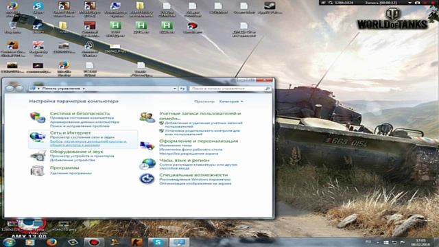Open 'Оформление и персонализация' category
The width and height of the screenshot is (439, 247).
[x=198, y=141]
